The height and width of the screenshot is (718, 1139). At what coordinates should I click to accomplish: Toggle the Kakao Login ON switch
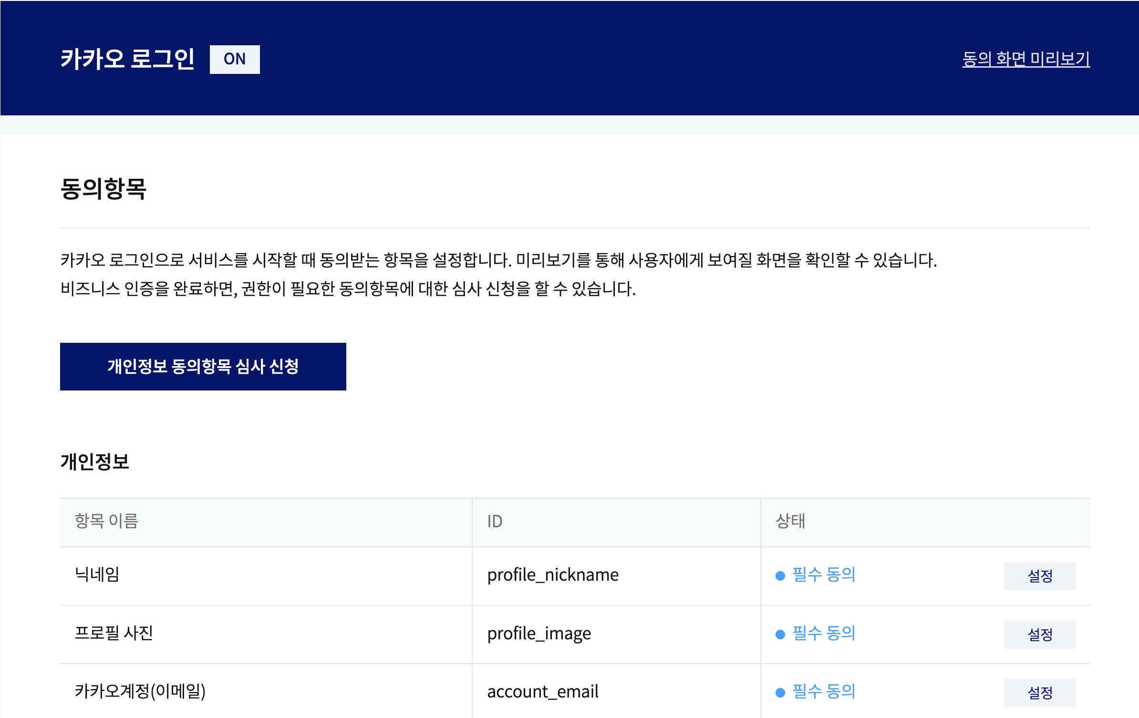coord(234,59)
